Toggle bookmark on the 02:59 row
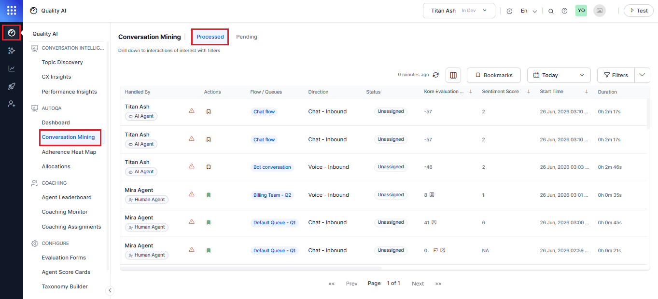Viewport: 658px width, 299px height. (209, 250)
